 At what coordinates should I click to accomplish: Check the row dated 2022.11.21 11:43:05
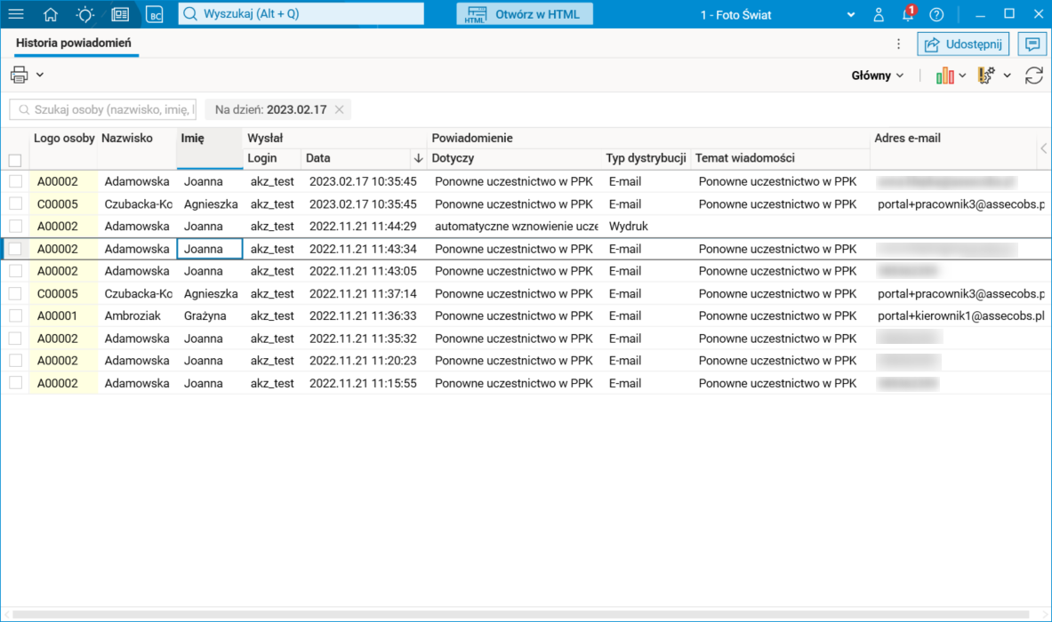click(15, 271)
